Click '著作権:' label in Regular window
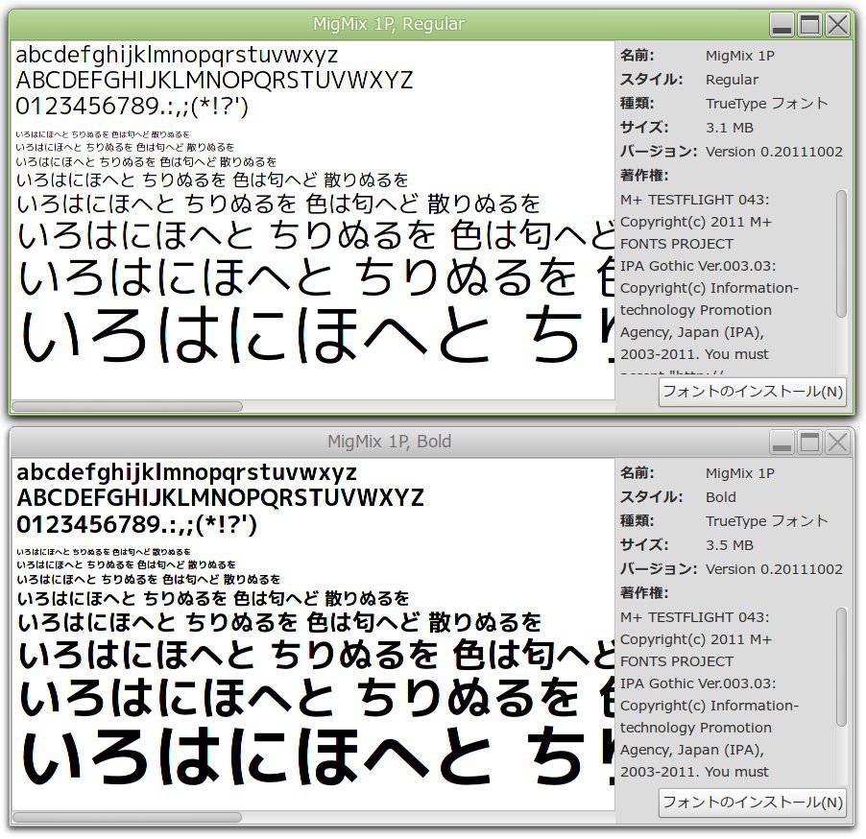Viewport: 866px width, 839px height. 644,176
